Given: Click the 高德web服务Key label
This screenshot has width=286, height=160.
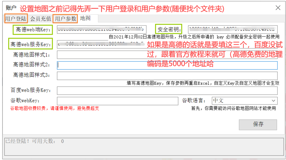Looking at the screenshot, I should [30, 44].
